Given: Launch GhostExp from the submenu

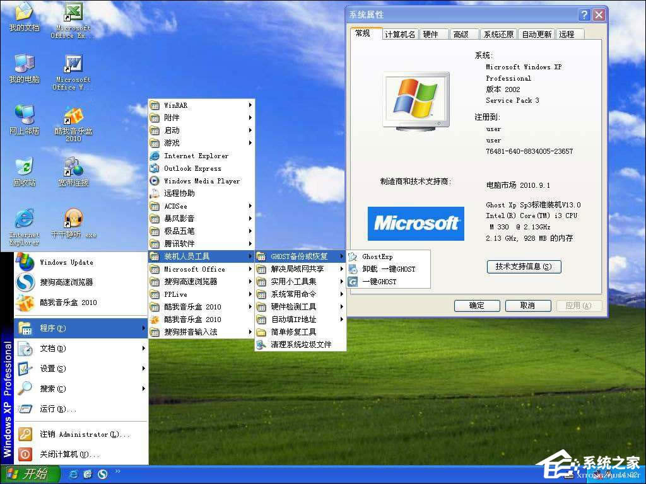Looking at the screenshot, I should tap(379, 256).
